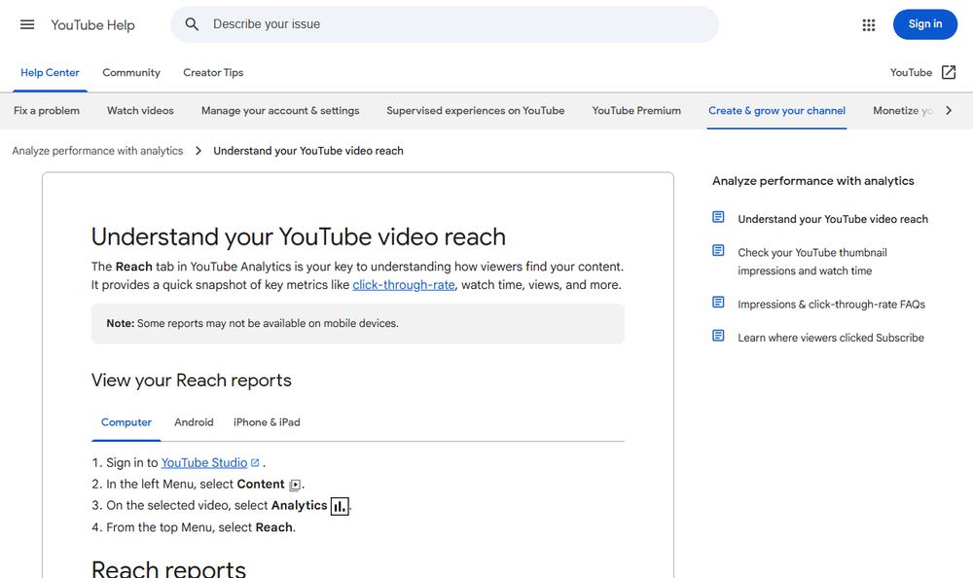Open the Community tab
Viewport: 973px width, 578px height.
click(x=131, y=73)
